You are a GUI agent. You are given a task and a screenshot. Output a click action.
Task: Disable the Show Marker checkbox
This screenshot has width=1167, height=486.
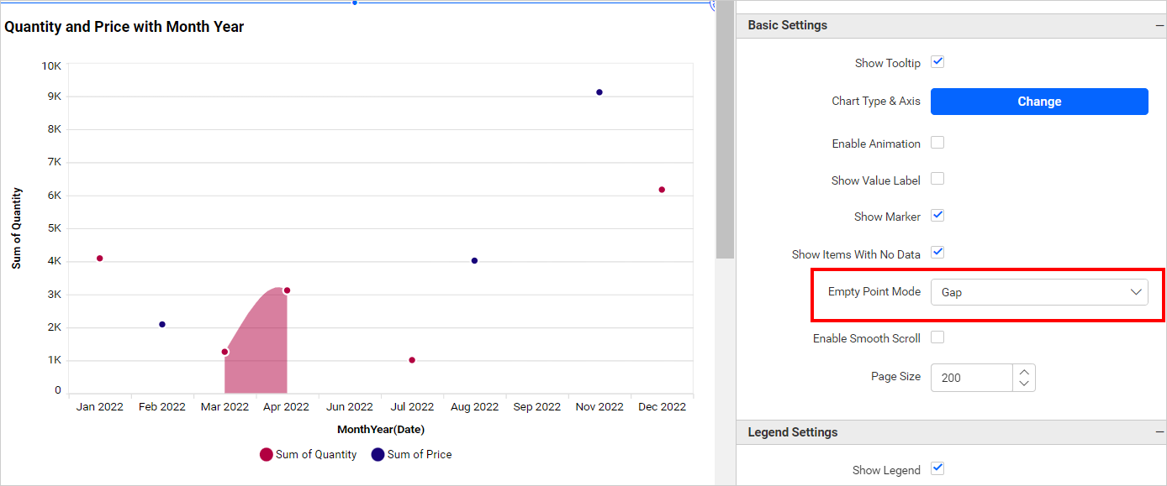pyautogui.click(x=937, y=216)
